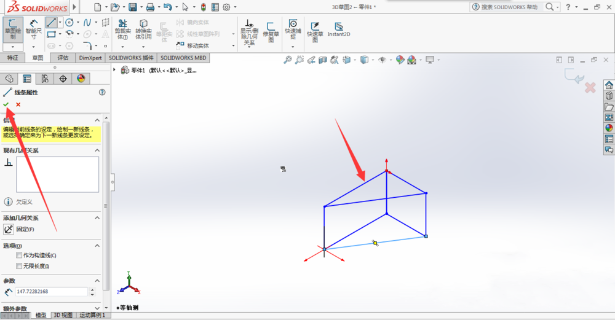Click the line length parameter field

click(52, 291)
